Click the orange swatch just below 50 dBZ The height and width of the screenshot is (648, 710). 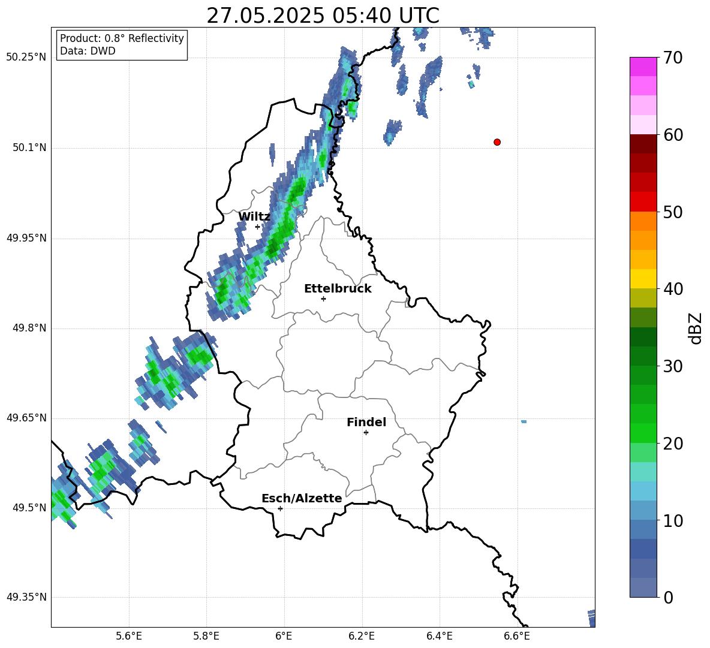click(643, 221)
